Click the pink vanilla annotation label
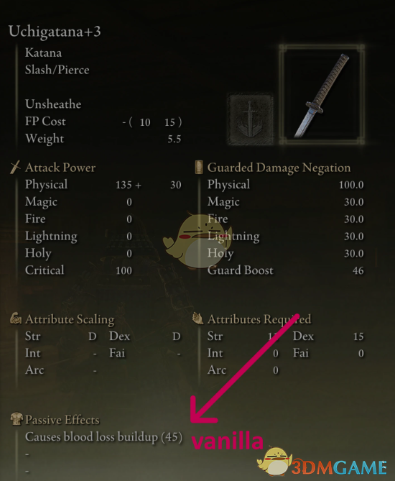The width and height of the screenshot is (395, 481). 228,441
